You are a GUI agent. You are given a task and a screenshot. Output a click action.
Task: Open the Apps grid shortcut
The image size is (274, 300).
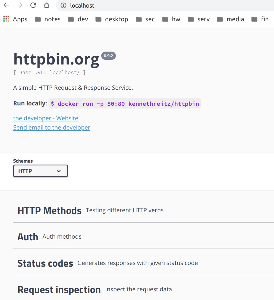tap(15, 19)
